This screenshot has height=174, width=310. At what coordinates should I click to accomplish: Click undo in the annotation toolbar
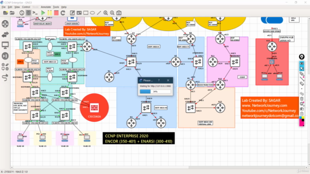(x=301, y=94)
